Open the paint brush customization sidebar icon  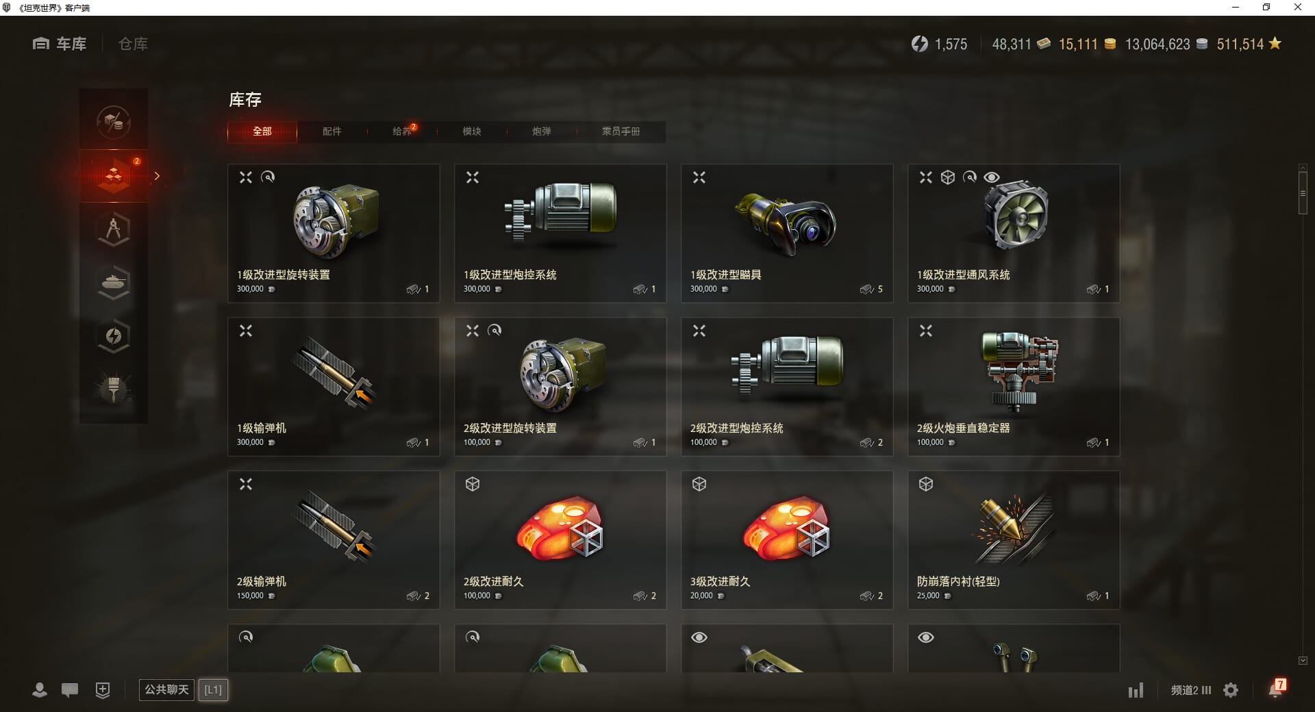pos(114,389)
